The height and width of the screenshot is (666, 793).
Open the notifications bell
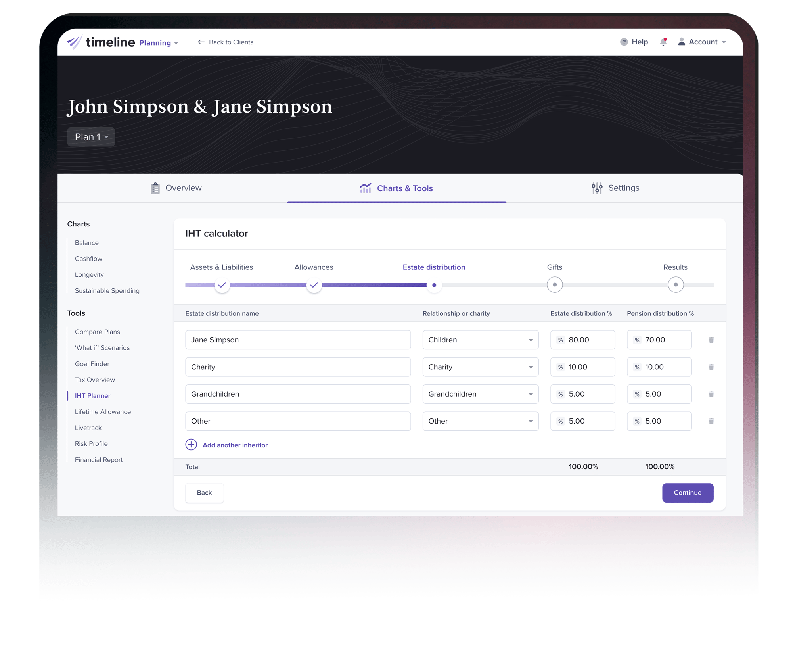663,42
